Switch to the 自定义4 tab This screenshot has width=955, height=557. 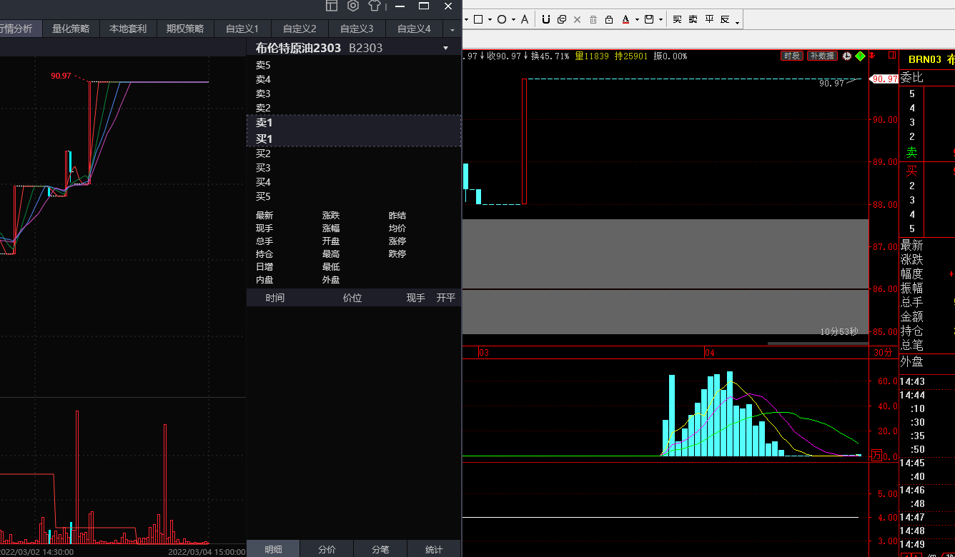[414, 29]
